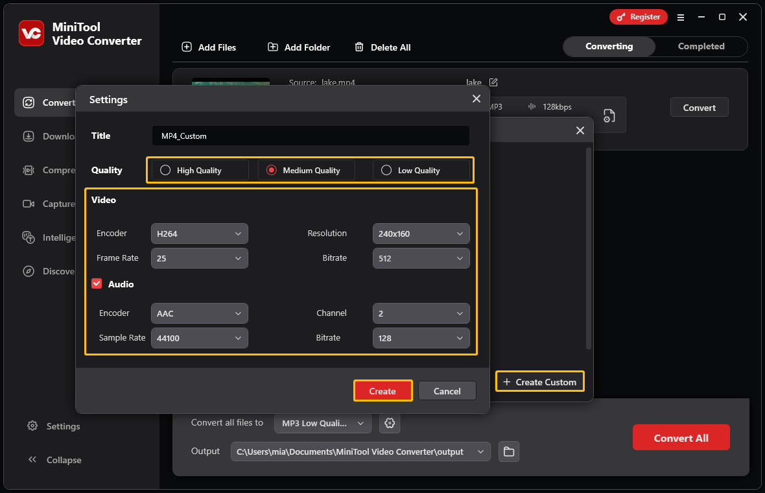765x493 pixels.
Task: Click the Create button in Settings
Action: tap(383, 391)
